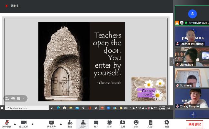The height and width of the screenshot is (129, 209).
Task: Open the documents icon in toolbar
Action: (150, 123)
